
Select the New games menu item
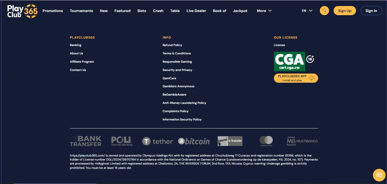click(104, 11)
